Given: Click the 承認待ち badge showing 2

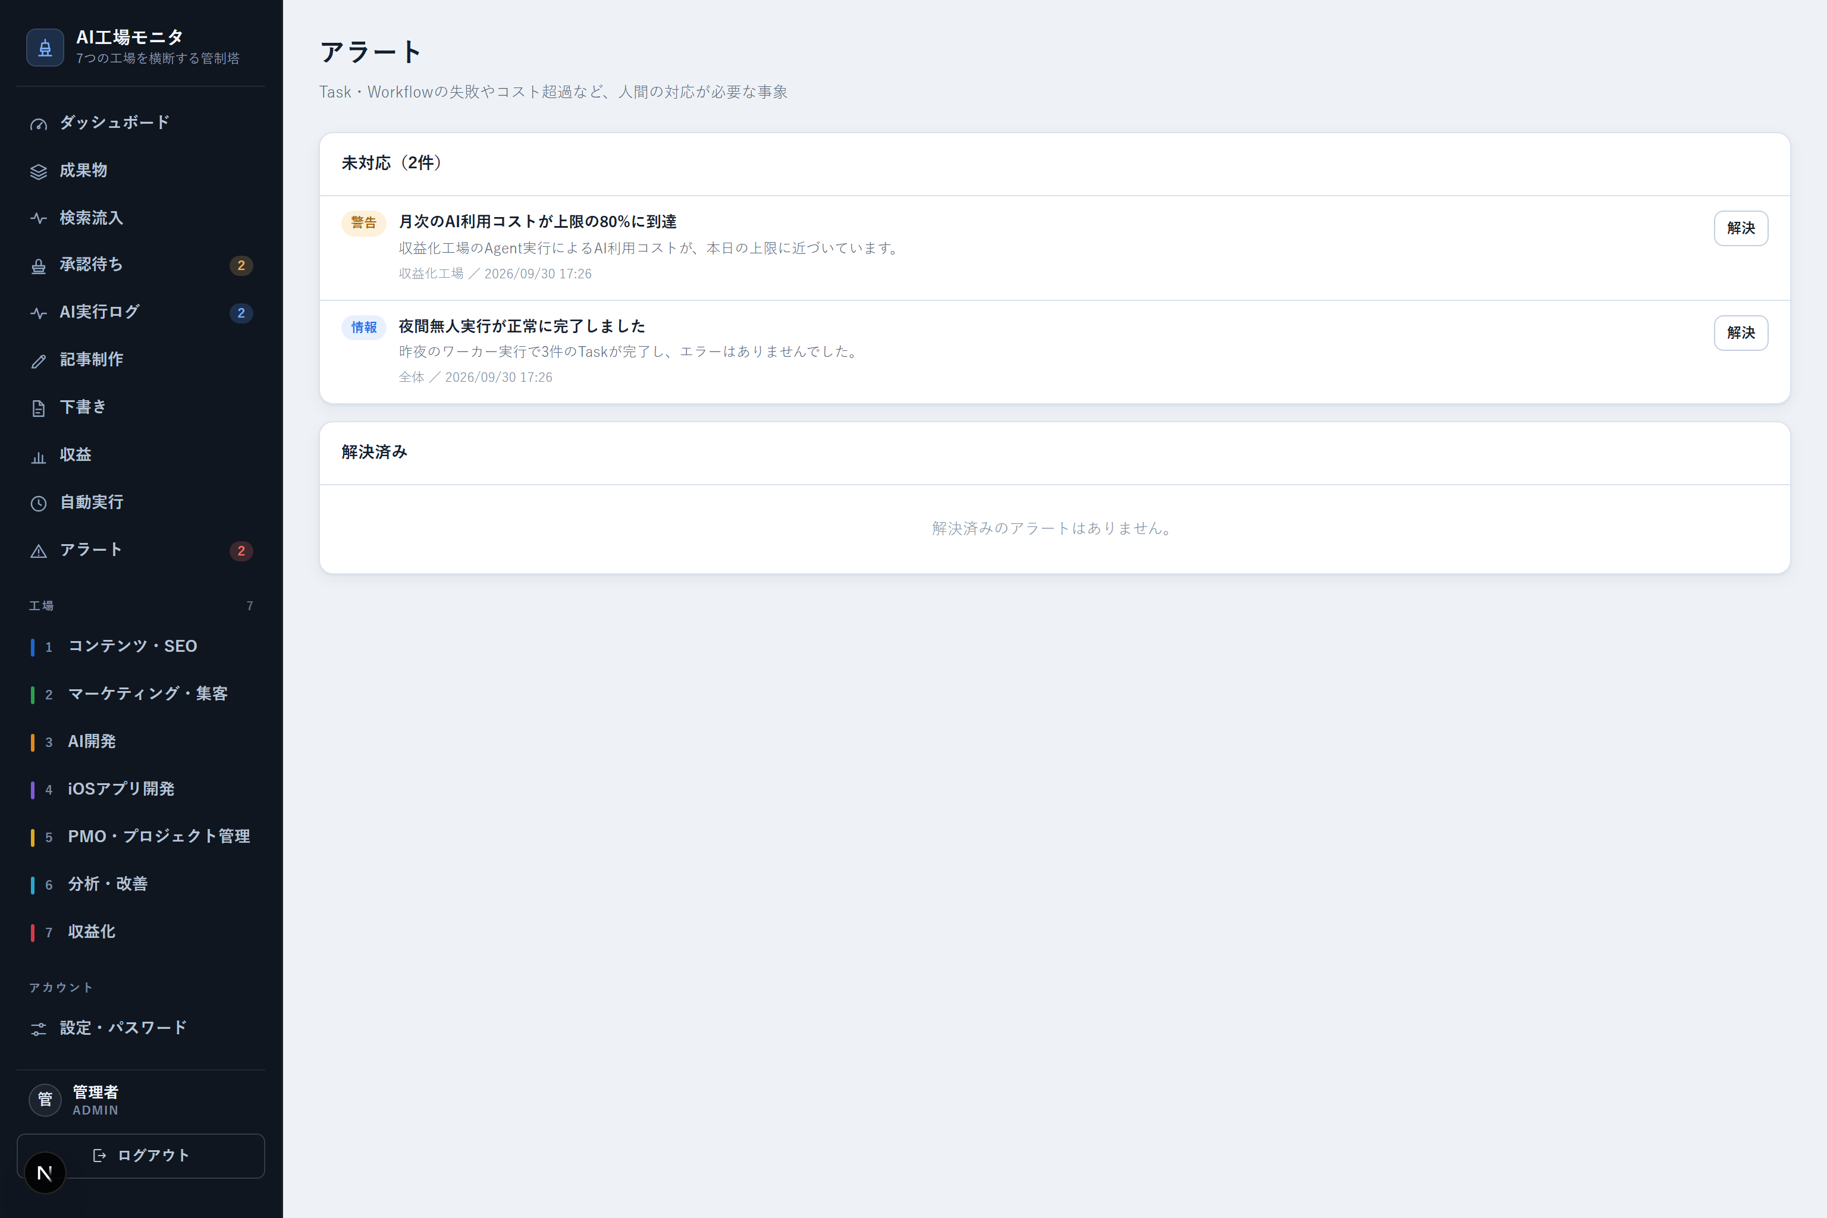Looking at the screenshot, I should [241, 266].
